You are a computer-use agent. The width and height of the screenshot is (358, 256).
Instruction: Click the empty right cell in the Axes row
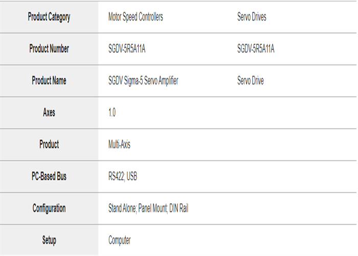[292, 113]
